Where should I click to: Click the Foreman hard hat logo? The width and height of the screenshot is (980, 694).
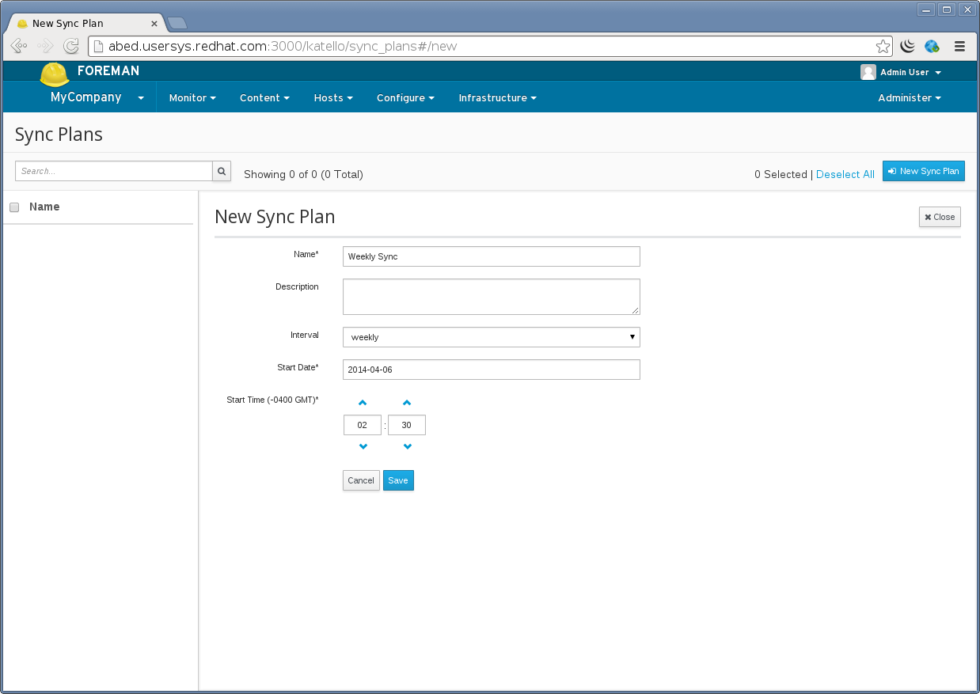[x=55, y=74]
